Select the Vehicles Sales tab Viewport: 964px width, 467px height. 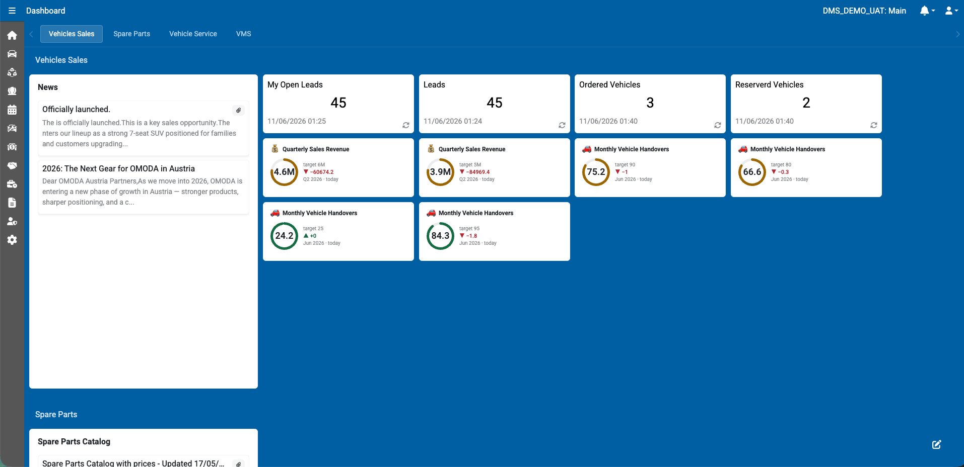[72, 34]
